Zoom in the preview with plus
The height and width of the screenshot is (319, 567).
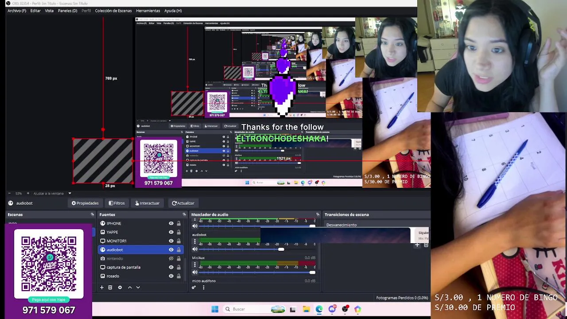[28, 193]
